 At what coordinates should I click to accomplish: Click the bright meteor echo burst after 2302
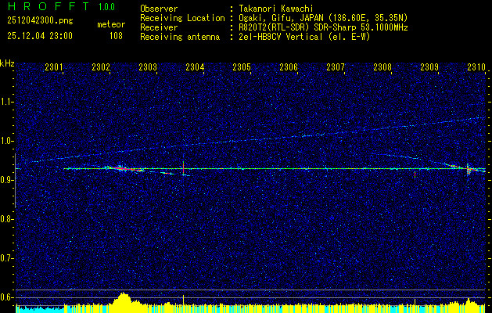tap(123, 168)
